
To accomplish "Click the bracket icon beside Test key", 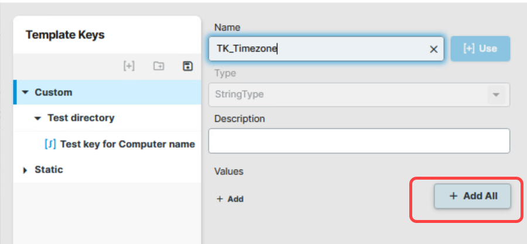I will point(50,144).
